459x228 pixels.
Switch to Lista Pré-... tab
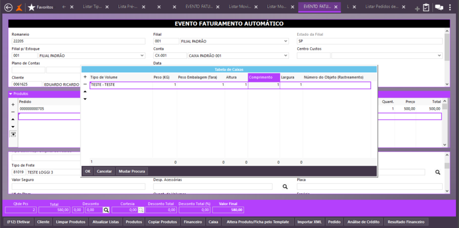[x=128, y=7]
